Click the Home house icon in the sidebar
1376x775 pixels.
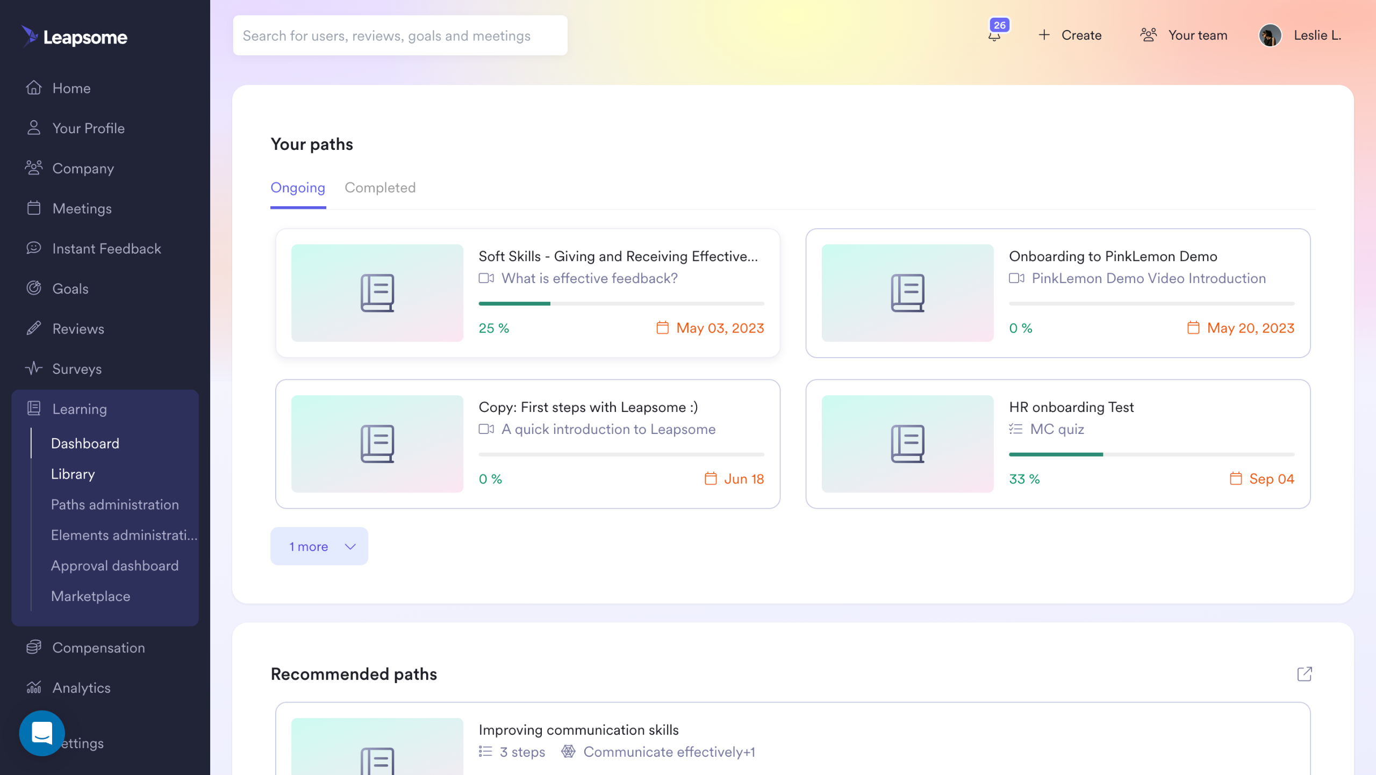click(x=34, y=88)
